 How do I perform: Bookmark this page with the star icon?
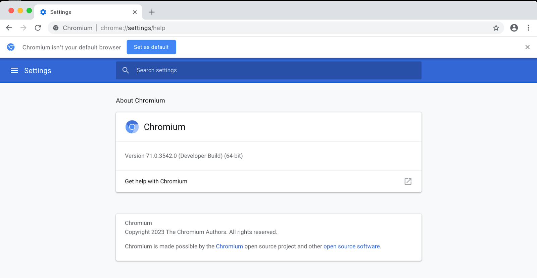pyautogui.click(x=496, y=28)
